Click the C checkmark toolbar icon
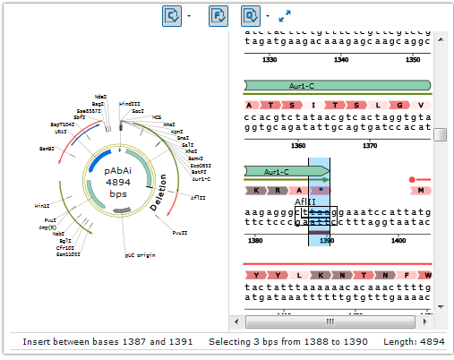Image resolution: width=454 pixels, height=360 pixels. click(x=172, y=16)
